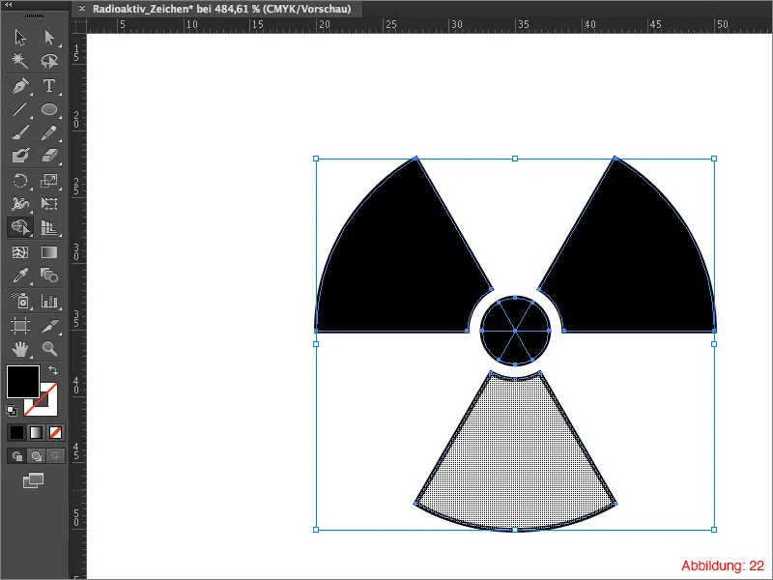Open the Change Screen Mode button
773x580 pixels.
pos(33,480)
